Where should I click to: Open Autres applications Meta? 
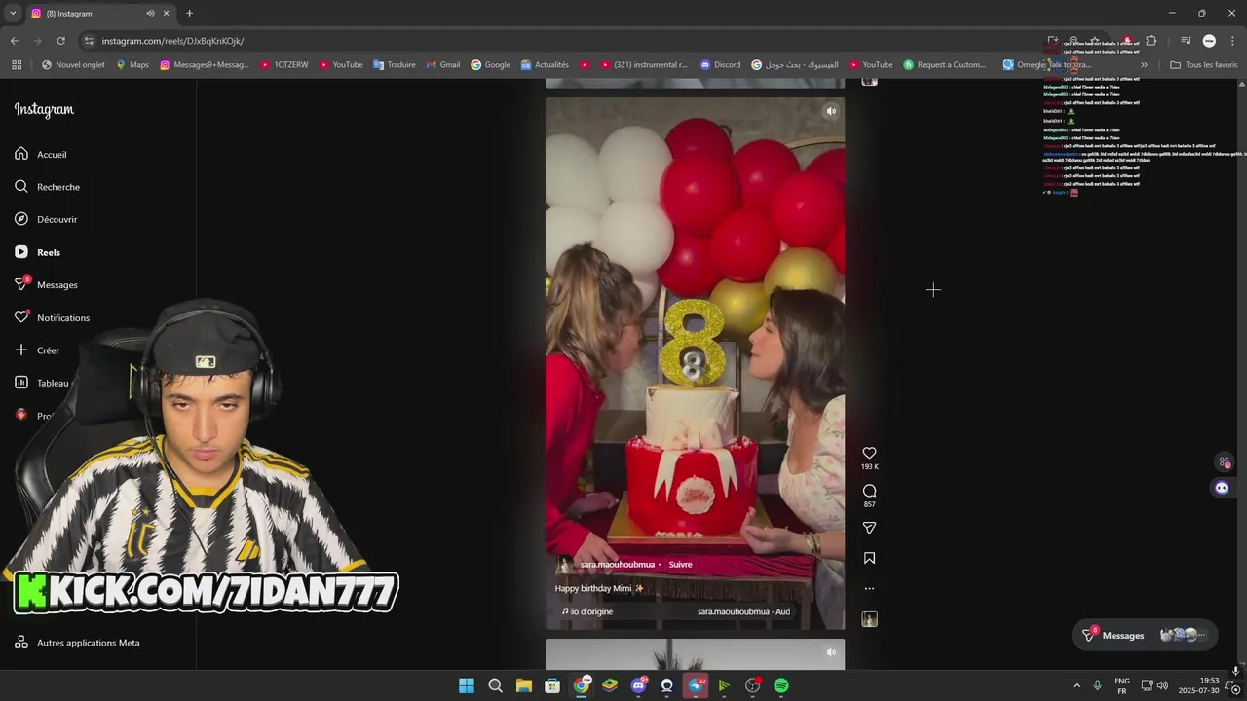pyautogui.click(x=77, y=643)
